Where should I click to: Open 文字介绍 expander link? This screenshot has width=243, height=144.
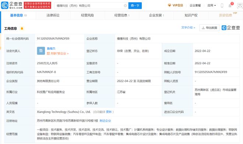[188, 28]
